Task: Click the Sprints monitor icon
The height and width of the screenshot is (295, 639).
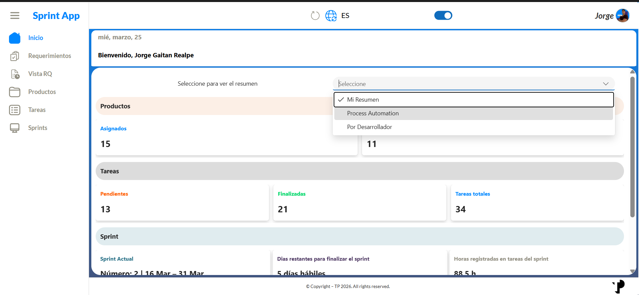Action: pyautogui.click(x=15, y=128)
